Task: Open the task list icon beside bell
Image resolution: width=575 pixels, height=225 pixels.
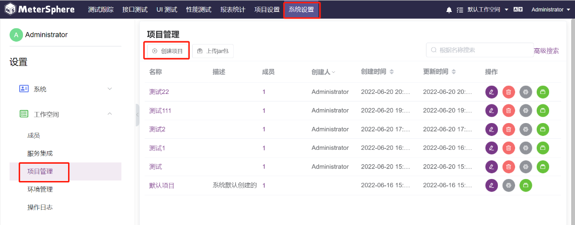Action: pos(460,10)
